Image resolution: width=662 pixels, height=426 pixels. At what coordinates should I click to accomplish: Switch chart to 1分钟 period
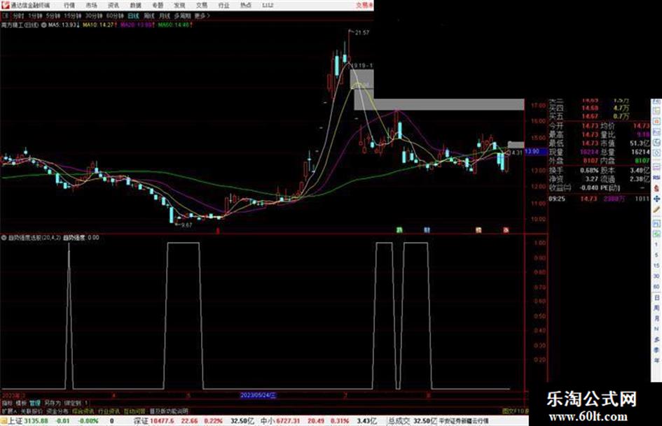click(x=35, y=15)
